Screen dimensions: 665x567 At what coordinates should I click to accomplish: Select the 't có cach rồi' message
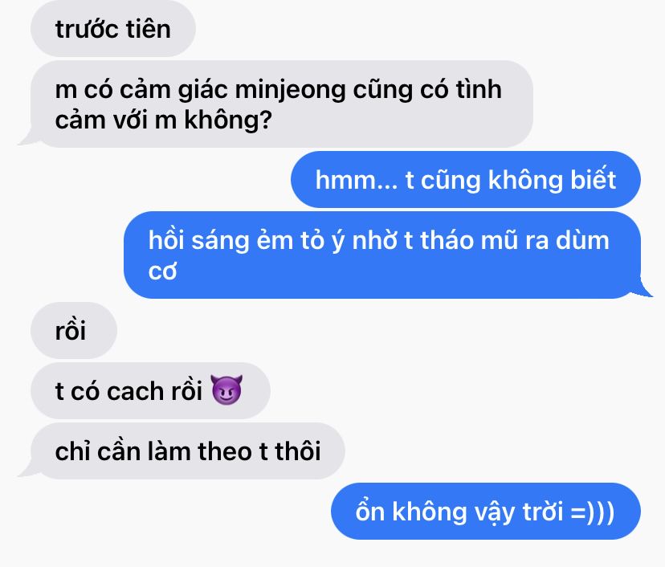tap(150, 390)
